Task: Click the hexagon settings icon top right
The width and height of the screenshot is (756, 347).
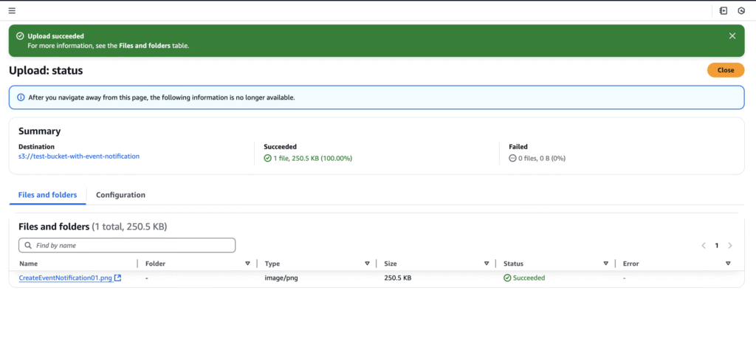Action: pos(741,10)
